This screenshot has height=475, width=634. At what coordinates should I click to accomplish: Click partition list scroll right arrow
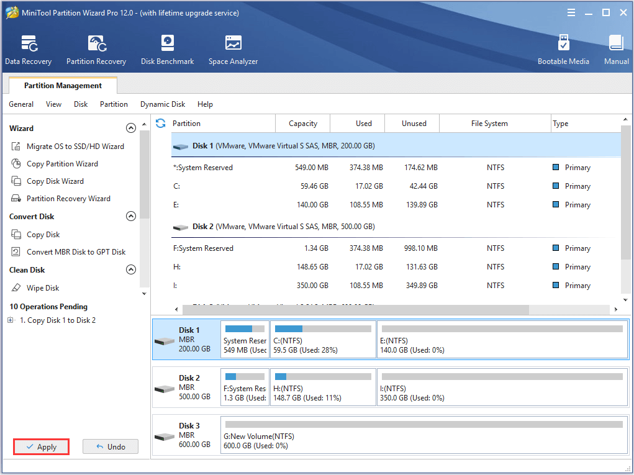coord(616,310)
